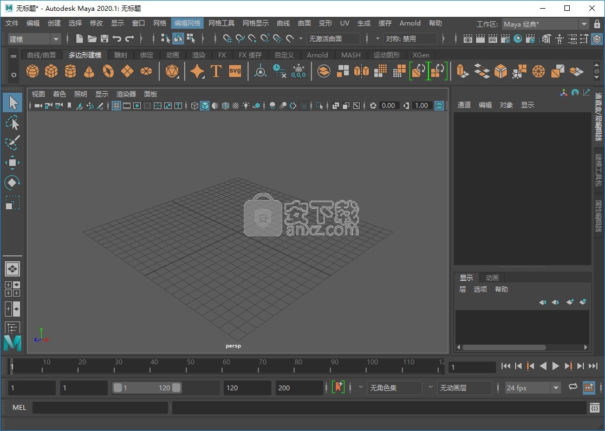Toggle smooth shade all in viewport
605x431 pixels.
(x=205, y=105)
